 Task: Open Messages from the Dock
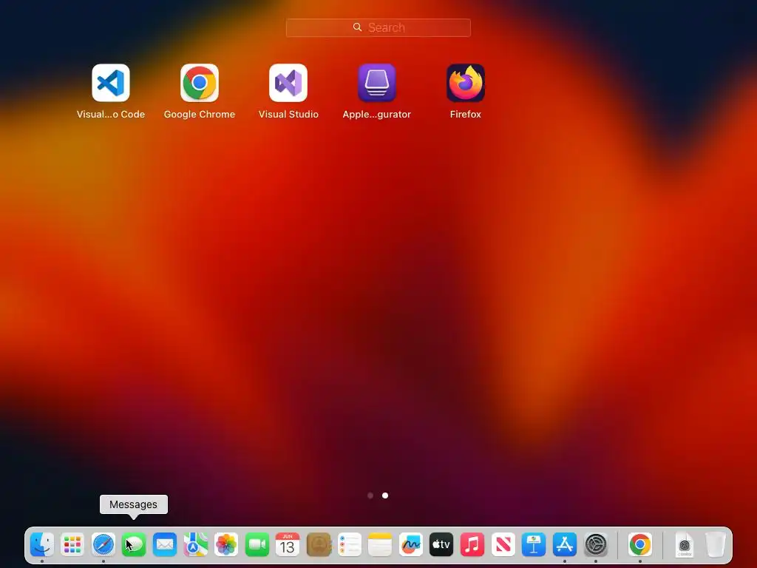[134, 545]
